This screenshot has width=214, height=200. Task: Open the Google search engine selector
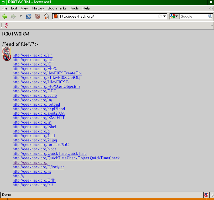click(174, 16)
